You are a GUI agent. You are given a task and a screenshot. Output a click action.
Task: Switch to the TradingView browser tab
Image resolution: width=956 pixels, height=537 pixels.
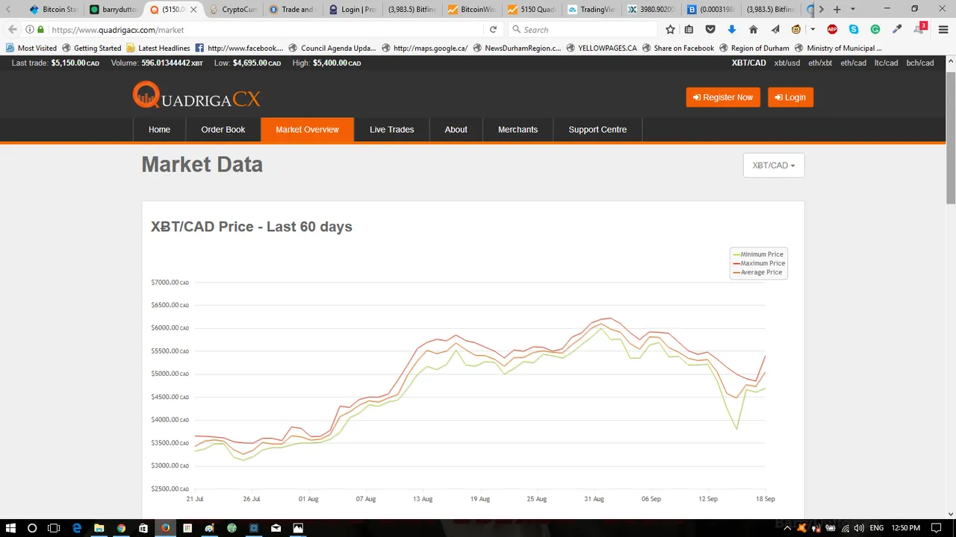point(592,10)
